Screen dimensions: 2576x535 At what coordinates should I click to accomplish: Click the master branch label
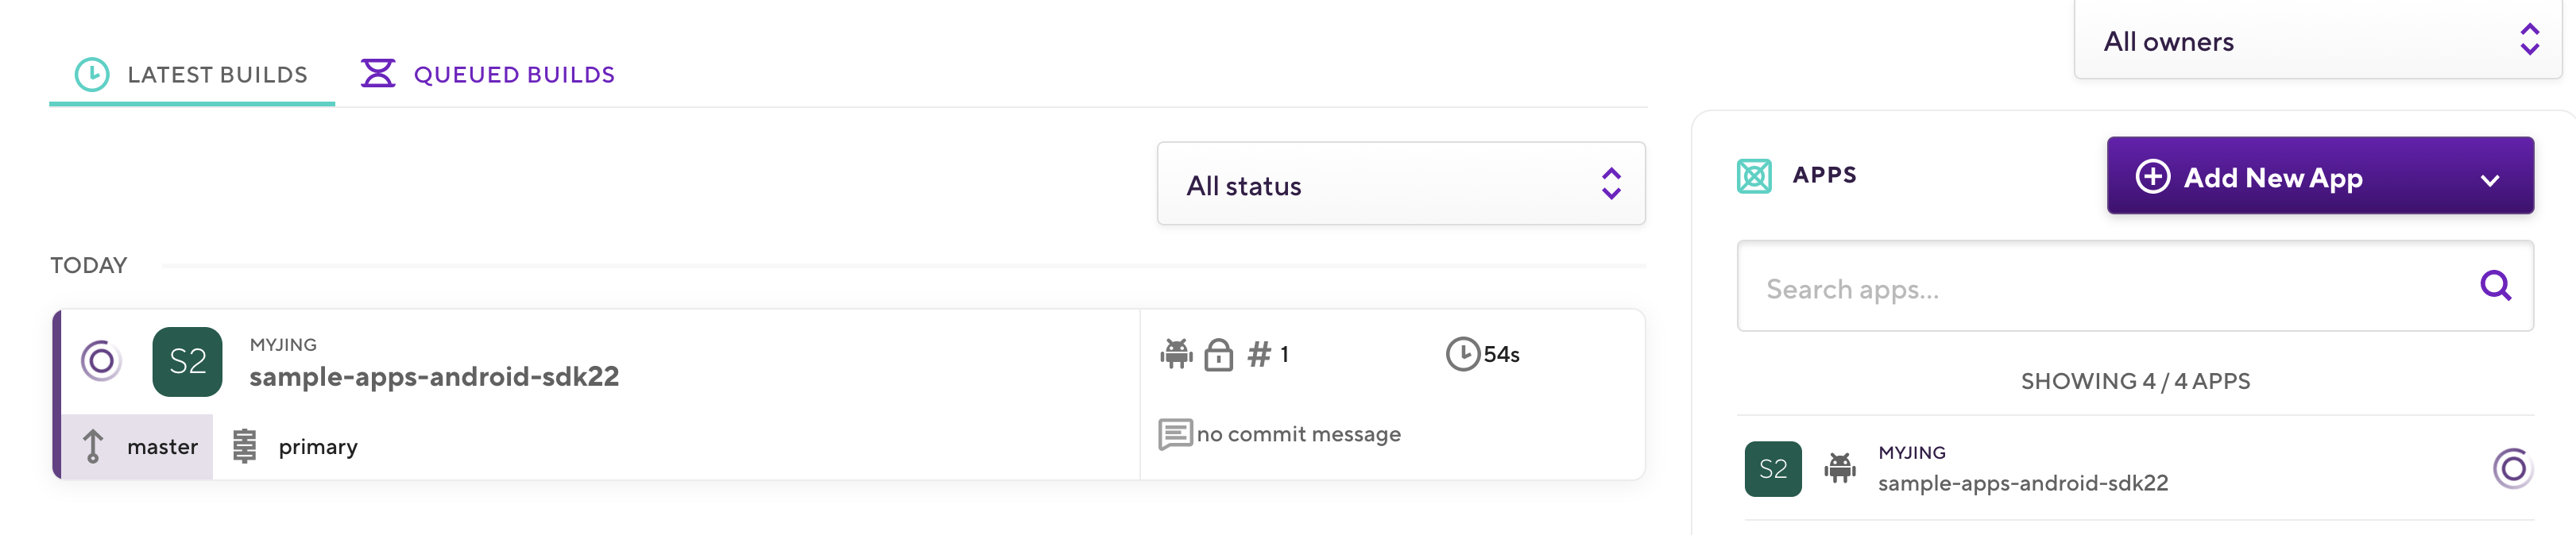pyautogui.click(x=162, y=447)
